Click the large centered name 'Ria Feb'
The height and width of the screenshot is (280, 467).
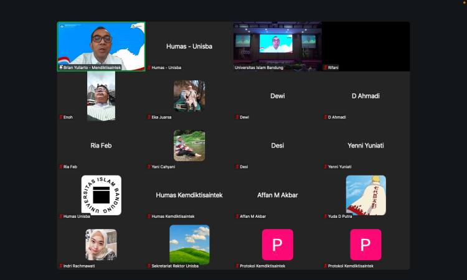pyautogui.click(x=101, y=146)
